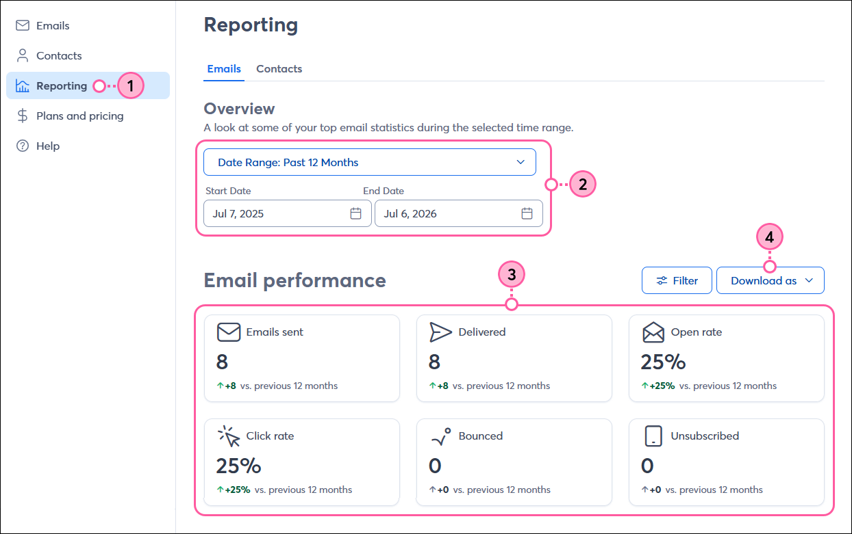852x534 pixels.
Task: Expand the Date Range: Past 12 Months dropdown
Action: click(370, 162)
